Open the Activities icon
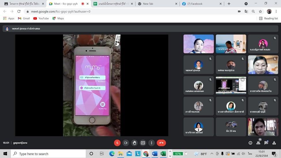This screenshot has width=281, height=158. [274, 143]
